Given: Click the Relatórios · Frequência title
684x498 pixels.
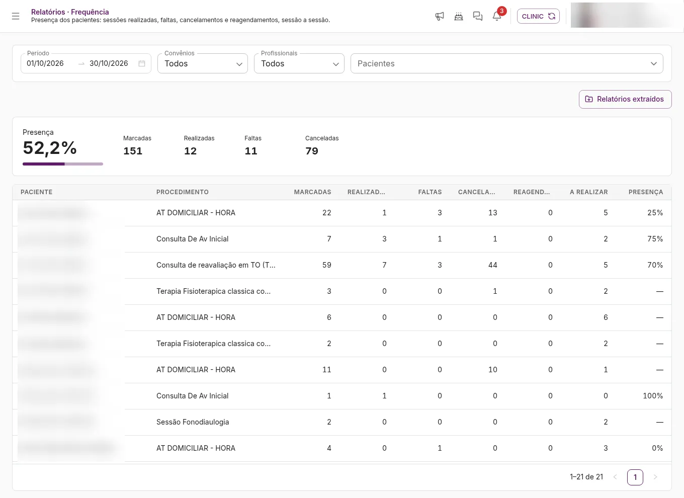Looking at the screenshot, I should tap(70, 12).
